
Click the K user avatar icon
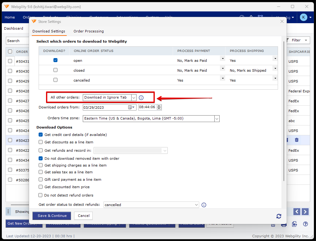pyautogui.click(x=303, y=17)
